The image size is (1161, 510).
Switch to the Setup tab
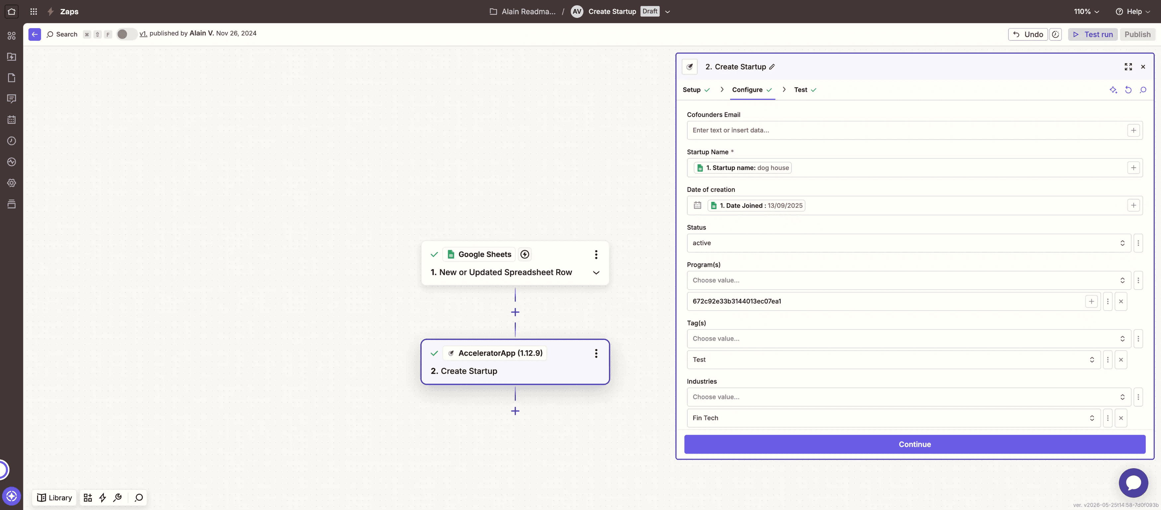point(696,89)
